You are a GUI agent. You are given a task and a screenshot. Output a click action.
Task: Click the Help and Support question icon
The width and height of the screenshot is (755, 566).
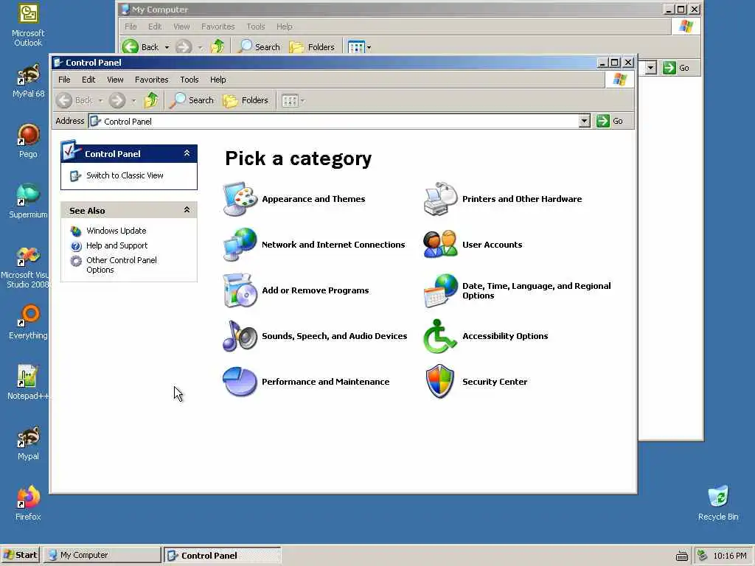pyautogui.click(x=76, y=246)
